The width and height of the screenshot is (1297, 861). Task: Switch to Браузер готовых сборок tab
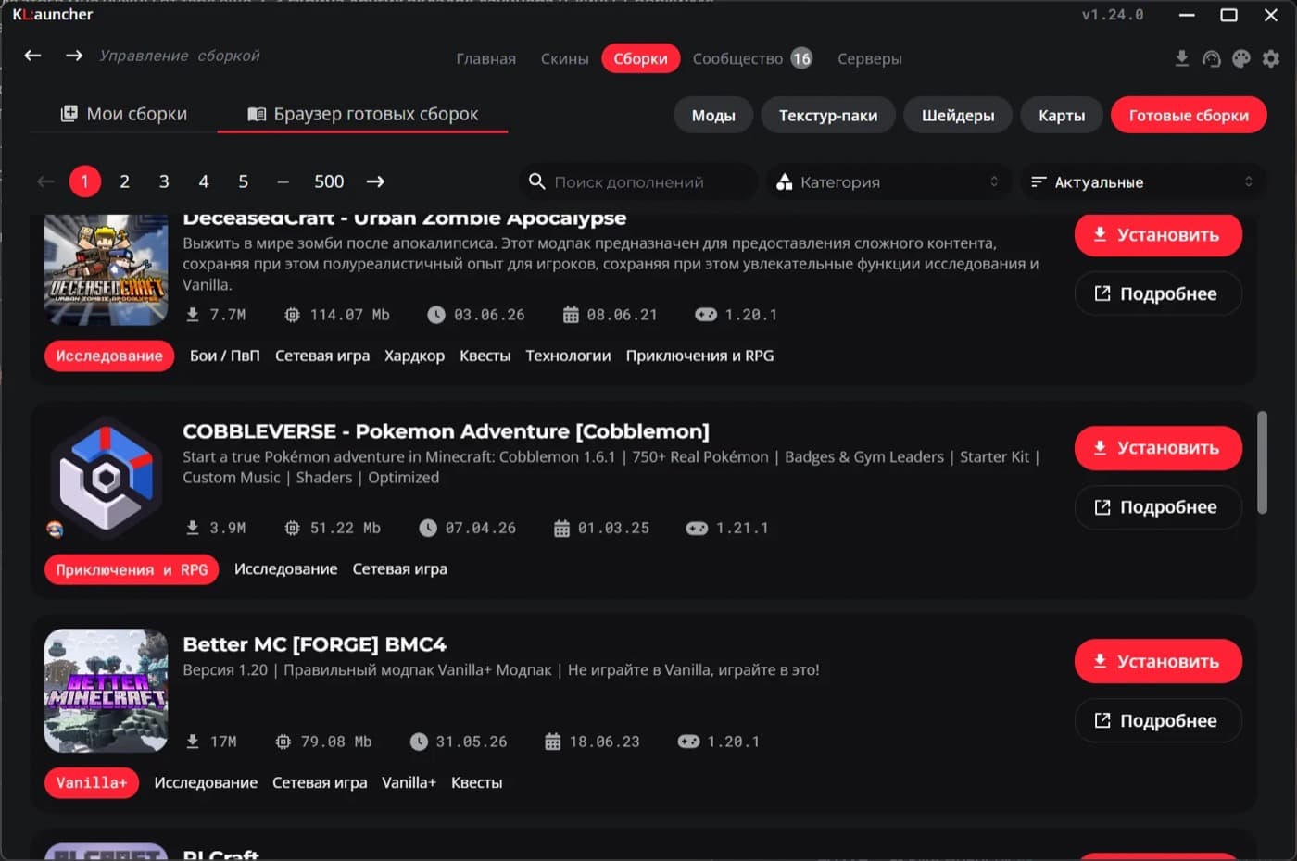(x=362, y=114)
